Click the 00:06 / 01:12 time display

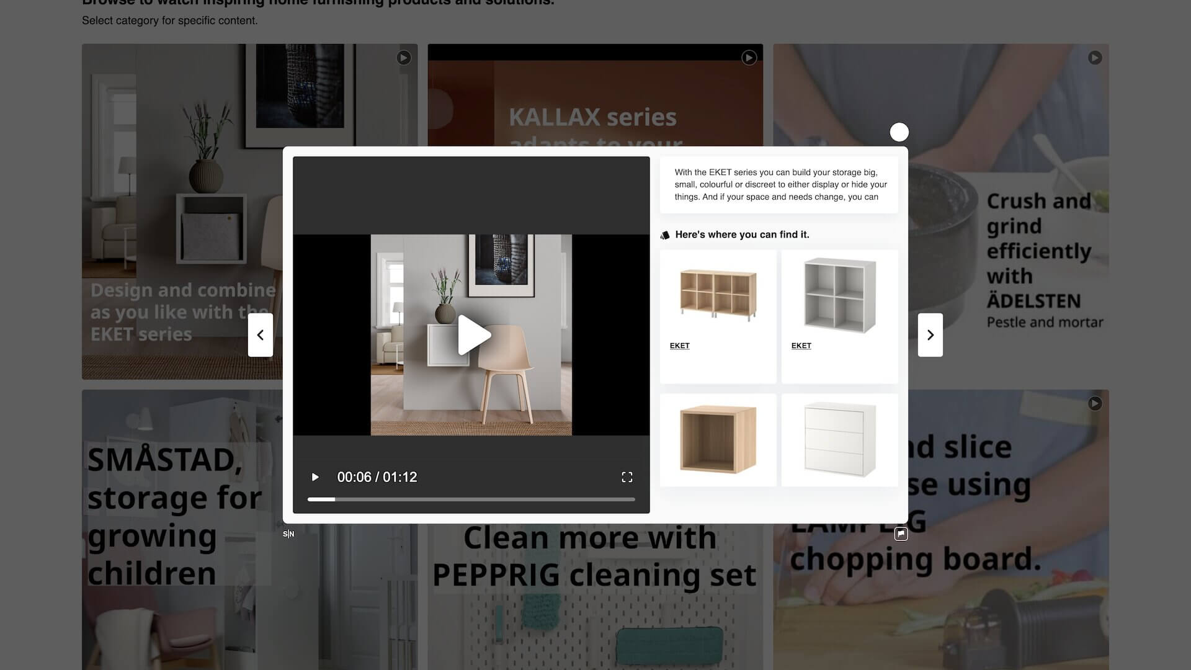pos(377,477)
